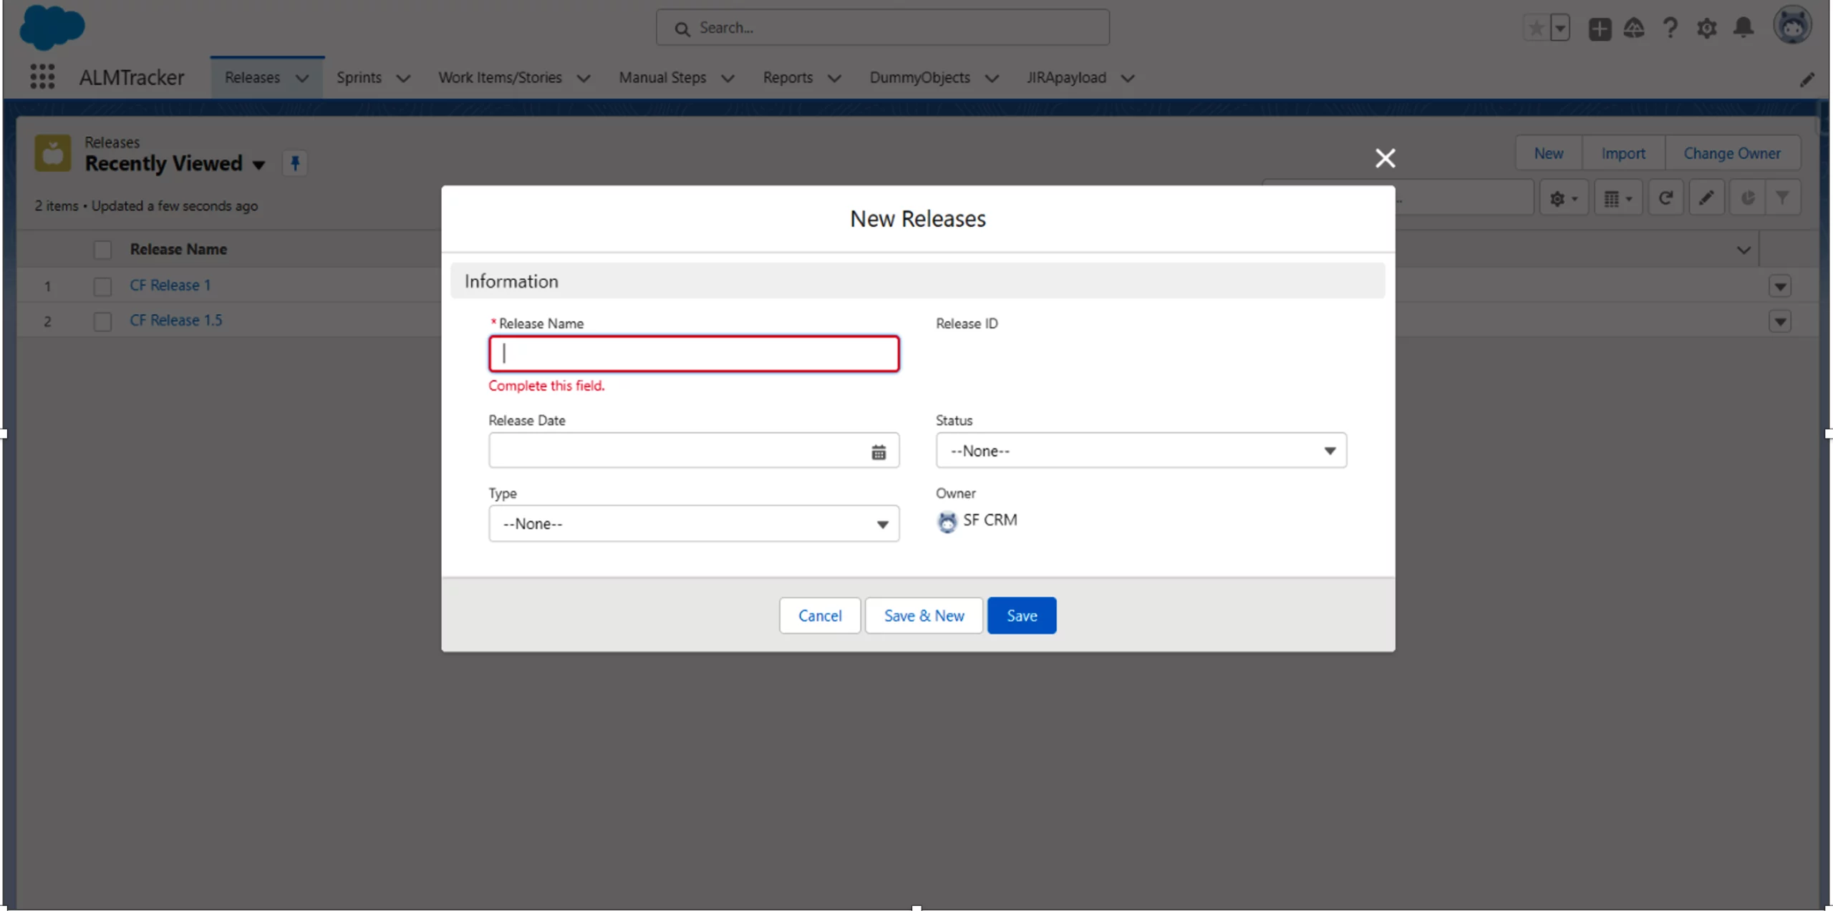Expand the Sprints tab chevron
1833x911 pixels.
pyautogui.click(x=404, y=78)
